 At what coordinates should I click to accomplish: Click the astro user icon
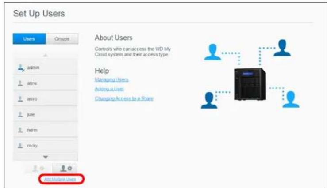tap(20, 99)
